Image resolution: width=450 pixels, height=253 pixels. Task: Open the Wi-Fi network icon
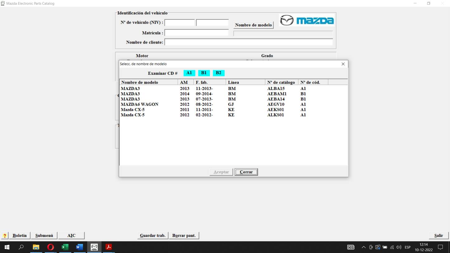[x=392, y=247]
